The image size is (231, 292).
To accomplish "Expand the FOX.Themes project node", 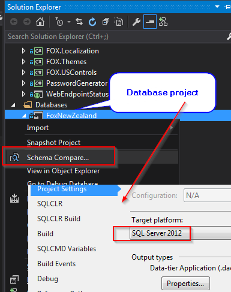I will coord(23,62).
